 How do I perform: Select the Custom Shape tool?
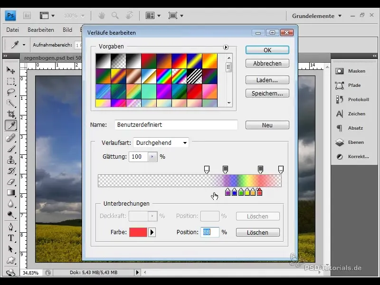pos(10,260)
